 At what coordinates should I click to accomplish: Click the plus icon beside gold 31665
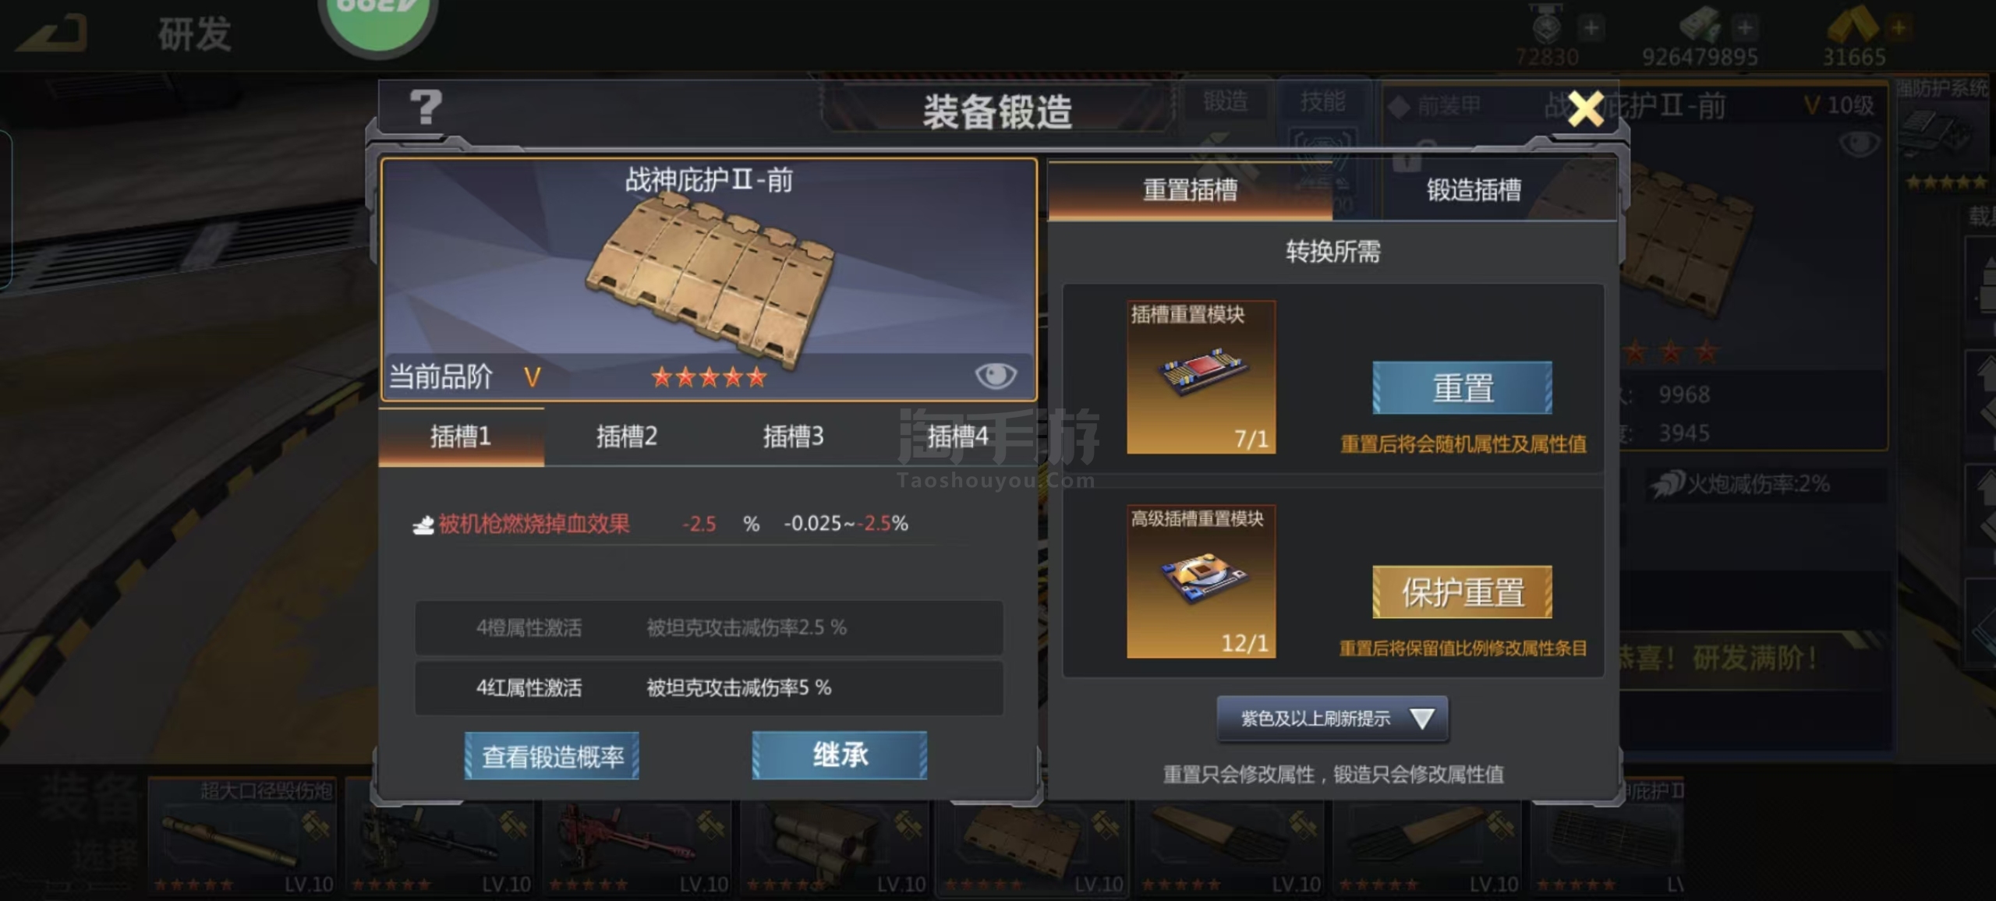[x=1899, y=28]
